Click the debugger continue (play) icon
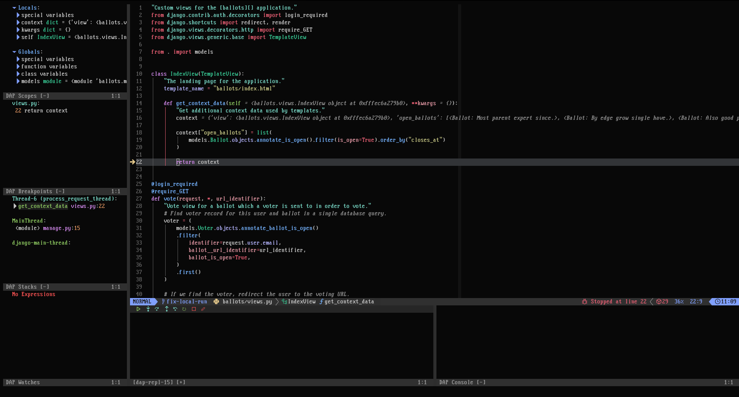 tap(138, 309)
